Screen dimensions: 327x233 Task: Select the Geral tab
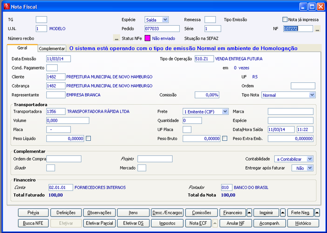[22, 48]
